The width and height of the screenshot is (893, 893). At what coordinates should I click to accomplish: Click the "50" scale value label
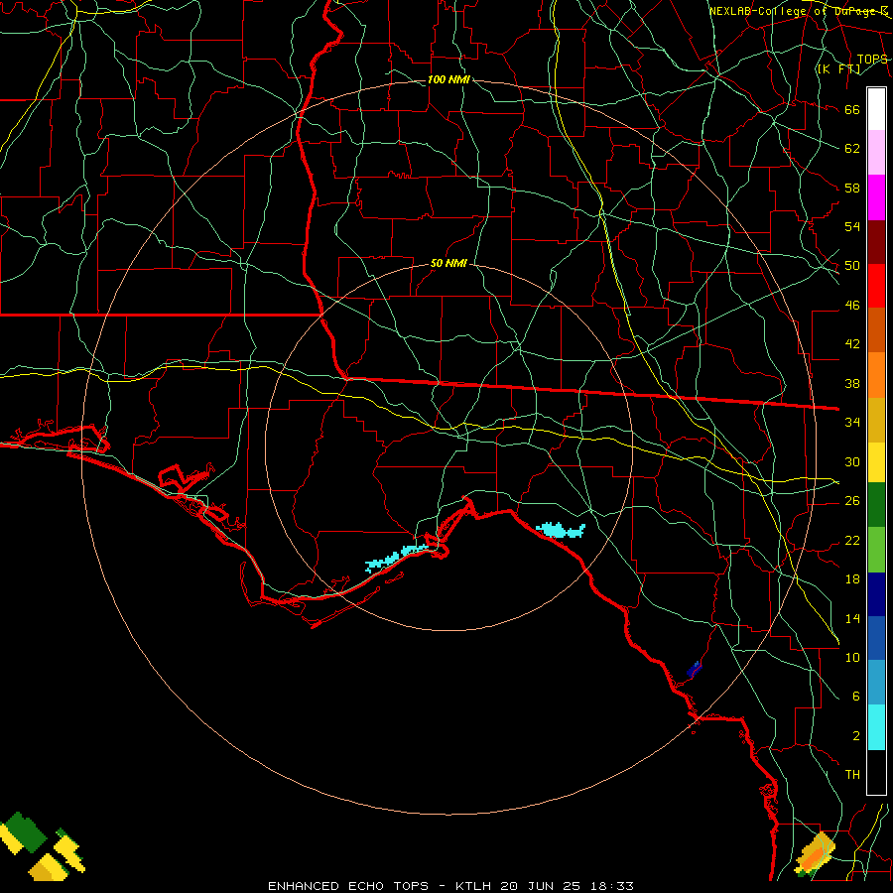[x=852, y=266]
